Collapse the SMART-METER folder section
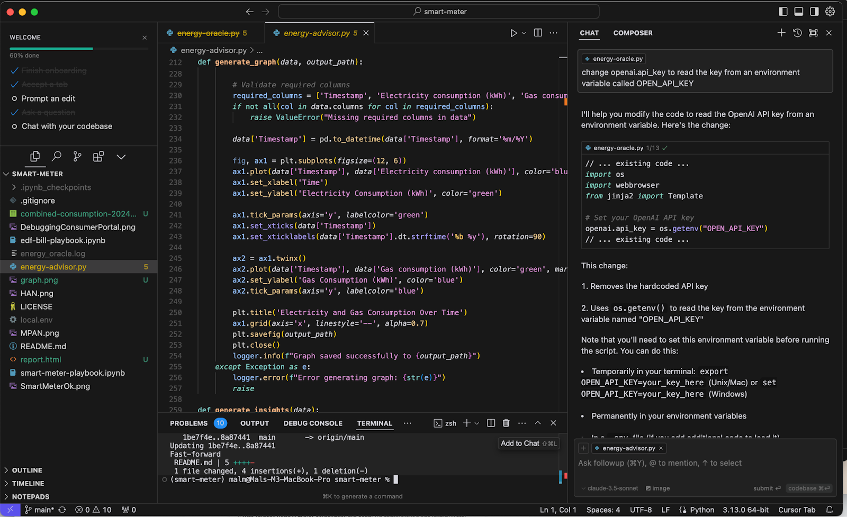 click(x=37, y=174)
